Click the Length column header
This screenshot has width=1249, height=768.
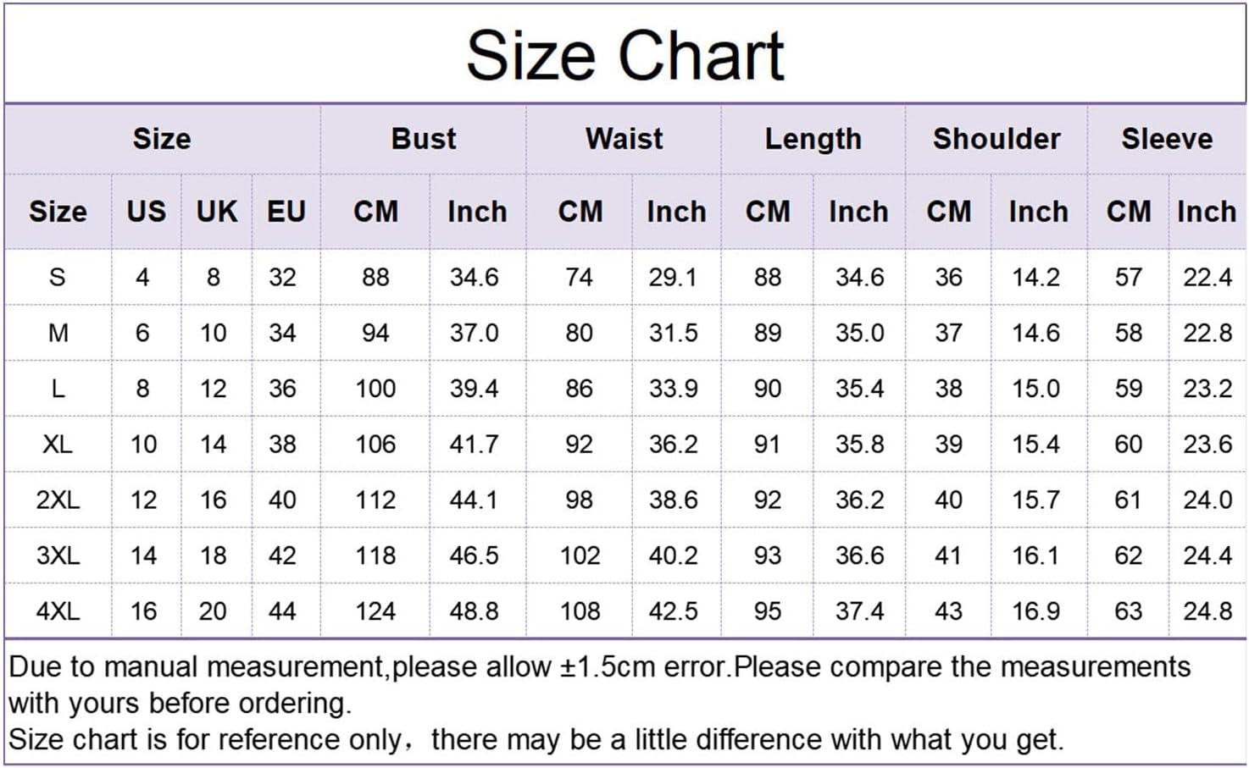tap(813, 139)
